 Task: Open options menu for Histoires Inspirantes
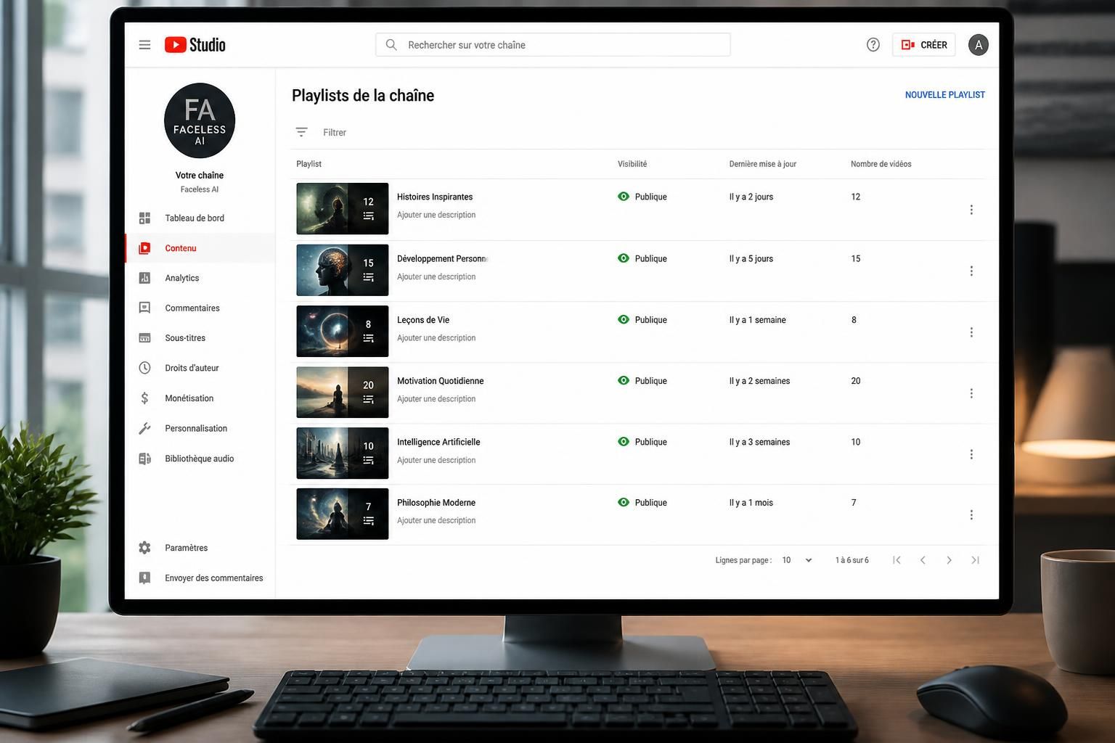(x=971, y=210)
